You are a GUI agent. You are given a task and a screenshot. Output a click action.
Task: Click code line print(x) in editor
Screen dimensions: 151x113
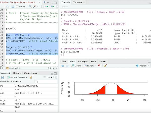11,29
